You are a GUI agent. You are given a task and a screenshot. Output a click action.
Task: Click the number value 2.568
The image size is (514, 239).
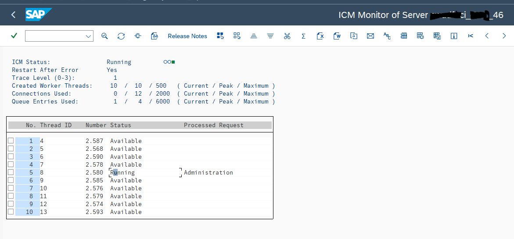94,149
